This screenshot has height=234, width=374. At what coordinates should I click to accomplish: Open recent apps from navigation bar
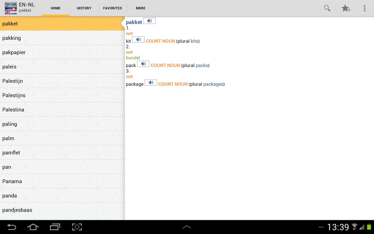click(x=55, y=227)
